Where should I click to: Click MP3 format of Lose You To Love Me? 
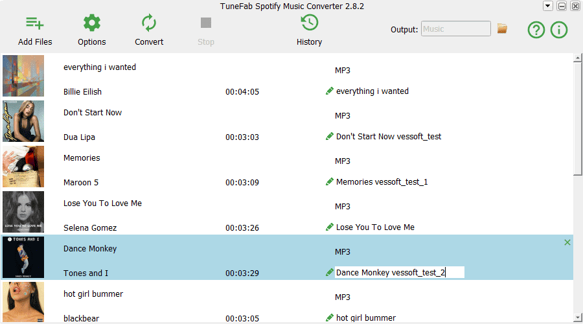pos(343,207)
